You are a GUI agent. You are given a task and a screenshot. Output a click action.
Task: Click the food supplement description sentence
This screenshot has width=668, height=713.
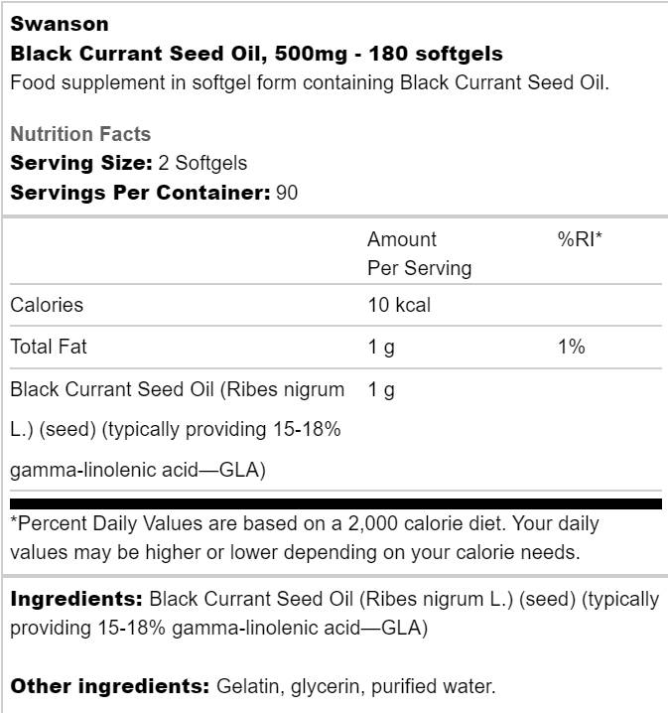[309, 81]
